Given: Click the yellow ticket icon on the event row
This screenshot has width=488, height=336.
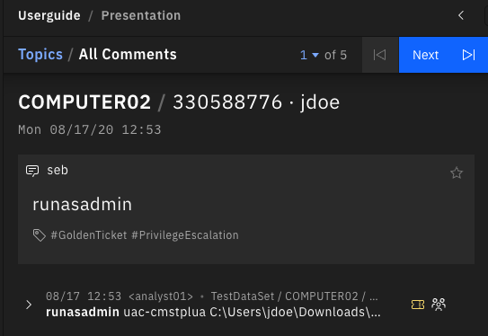Looking at the screenshot, I should coord(418,305).
